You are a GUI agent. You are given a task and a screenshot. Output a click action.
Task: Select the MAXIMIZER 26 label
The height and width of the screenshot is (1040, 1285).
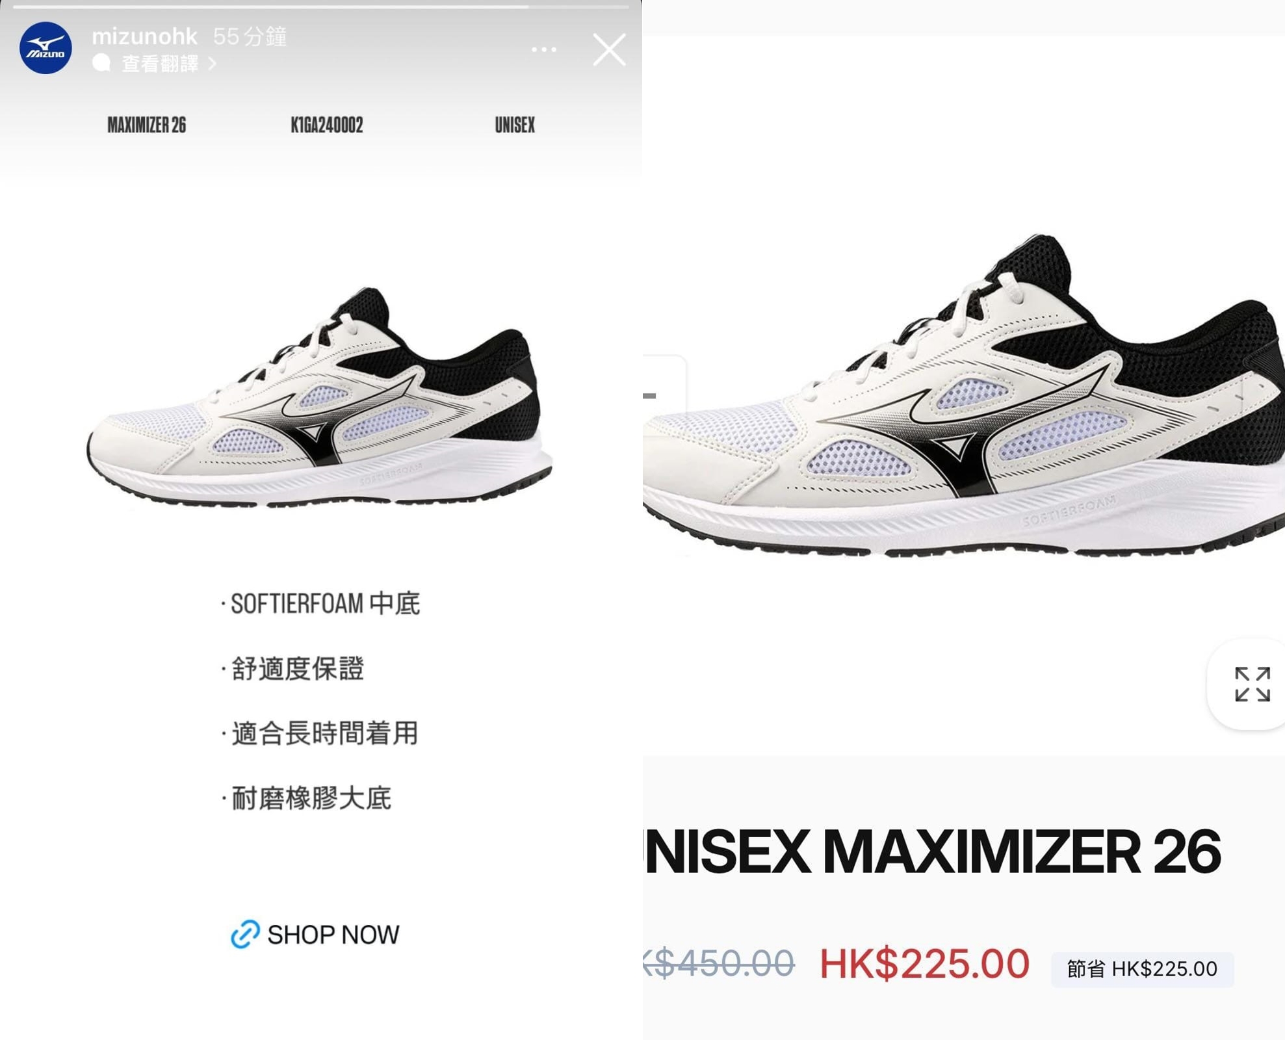[x=147, y=125]
